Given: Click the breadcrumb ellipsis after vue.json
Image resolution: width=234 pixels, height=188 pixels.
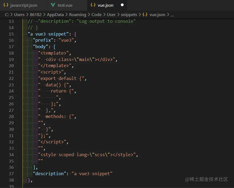Looking at the screenshot, I should [x=172, y=15].
